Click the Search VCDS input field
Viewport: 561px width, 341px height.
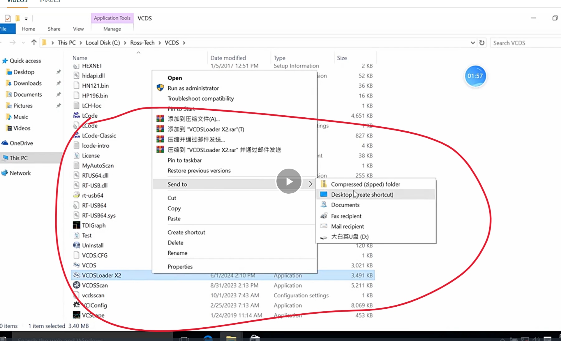pos(525,43)
